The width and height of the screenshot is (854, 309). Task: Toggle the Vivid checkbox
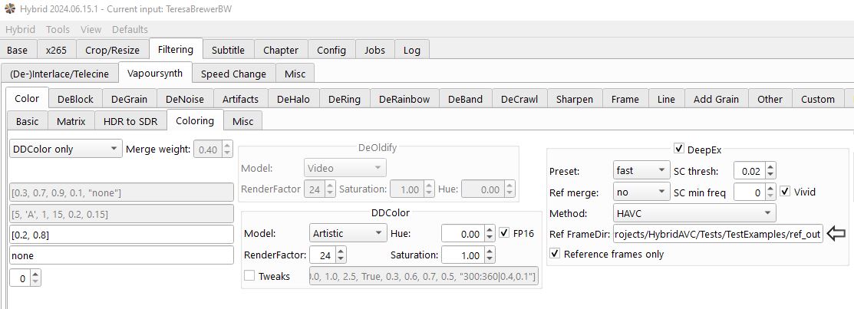coord(785,192)
